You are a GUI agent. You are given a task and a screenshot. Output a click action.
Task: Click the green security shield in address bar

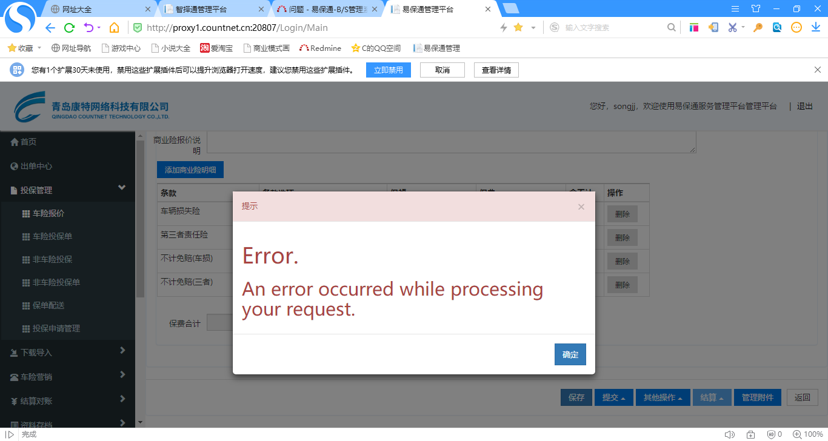138,27
